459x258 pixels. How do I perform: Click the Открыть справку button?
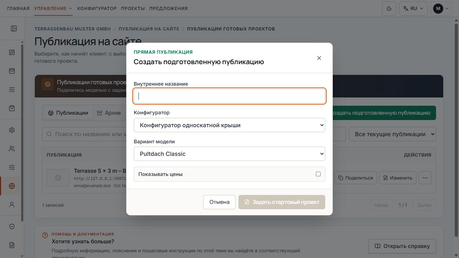pos(402,246)
